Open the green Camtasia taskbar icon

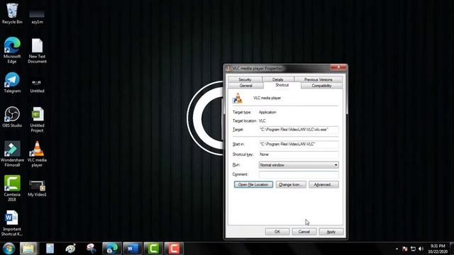153,249
